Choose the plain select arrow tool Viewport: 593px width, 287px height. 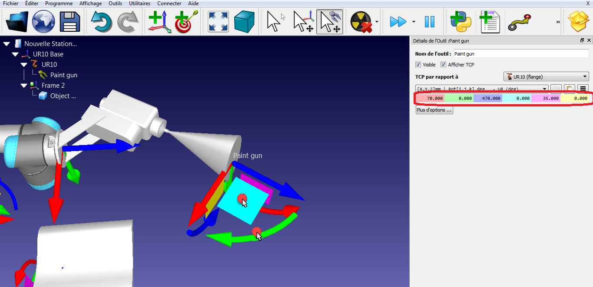[276, 21]
